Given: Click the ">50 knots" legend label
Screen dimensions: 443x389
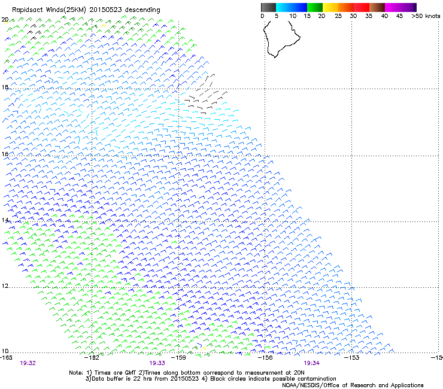Looking at the screenshot, I should [426, 16].
